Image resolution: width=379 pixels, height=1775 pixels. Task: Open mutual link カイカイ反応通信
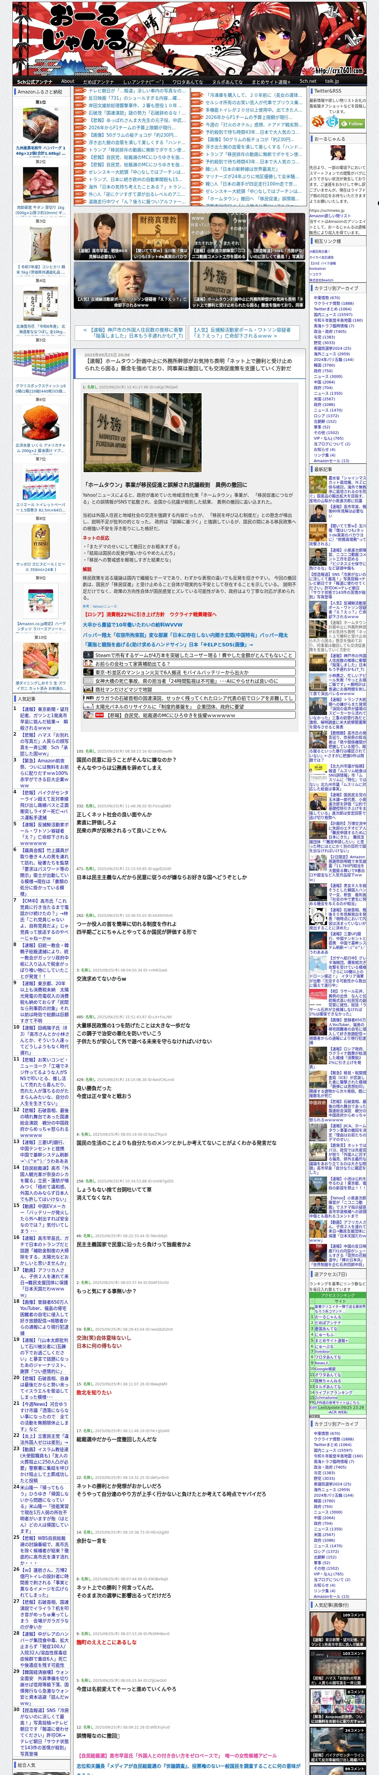click(321, 258)
